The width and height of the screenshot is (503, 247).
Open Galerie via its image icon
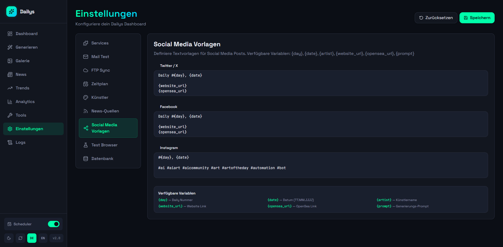pyautogui.click(x=10, y=61)
